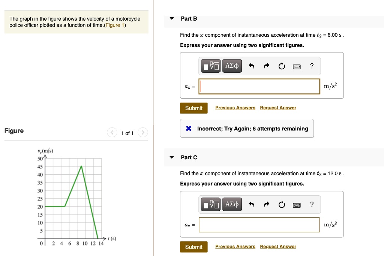
Task: Click undo arrow in Part C toolbar
Action: pos(252,205)
